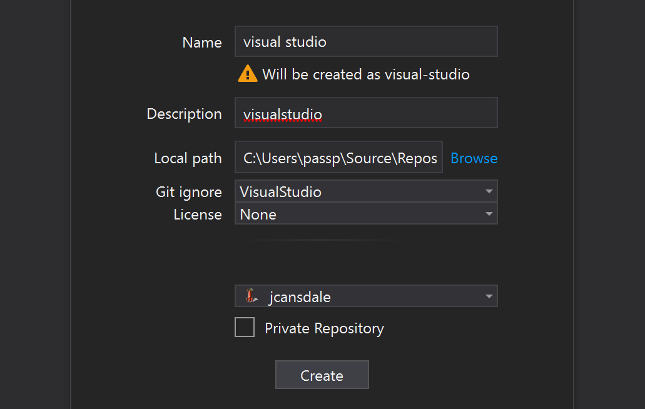Enable the Private Repository checkbox
The image size is (645, 409).
click(245, 327)
